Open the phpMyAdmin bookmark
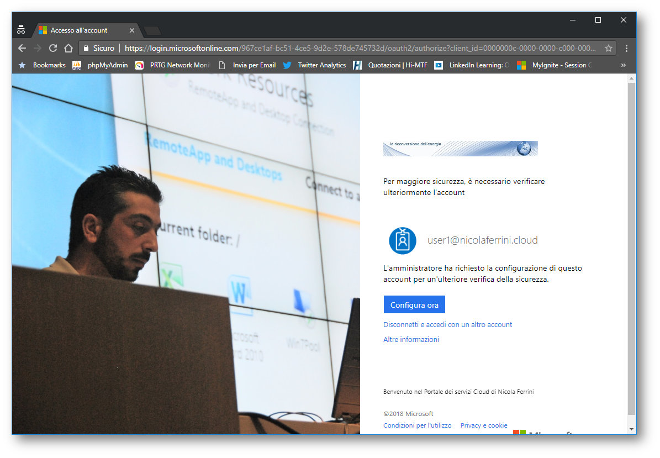 click(x=100, y=65)
